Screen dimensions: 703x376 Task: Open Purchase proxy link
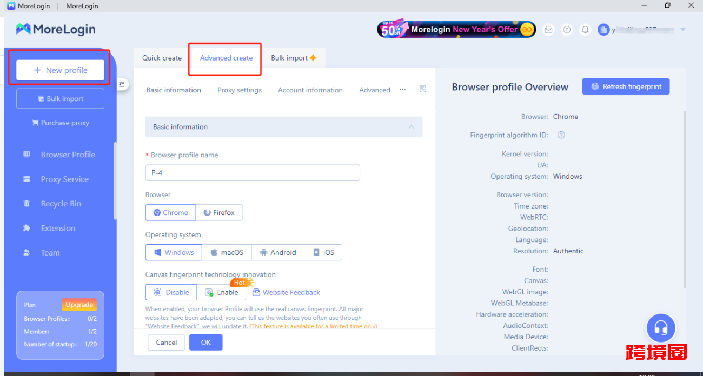[x=60, y=123]
